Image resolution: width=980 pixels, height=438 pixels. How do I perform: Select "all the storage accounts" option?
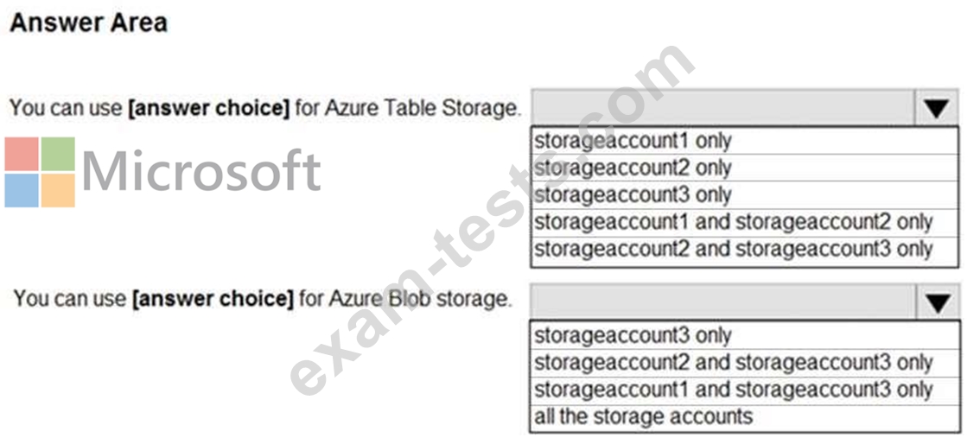(643, 416)
